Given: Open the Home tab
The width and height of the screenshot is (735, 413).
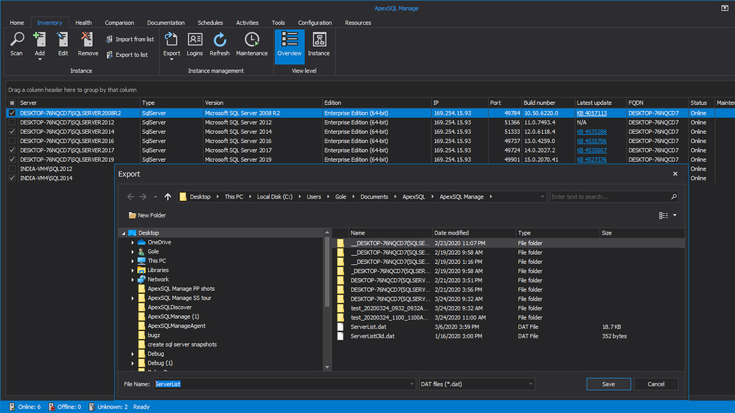Looking at the screenshot, I should [x=17, y=22].
